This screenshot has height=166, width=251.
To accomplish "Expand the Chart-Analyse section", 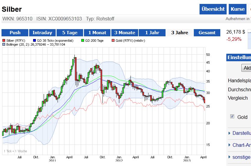I will 230,145.
